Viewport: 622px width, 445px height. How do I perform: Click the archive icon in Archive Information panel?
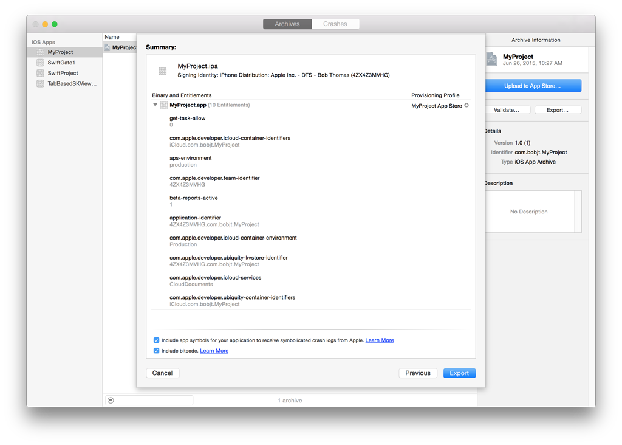[x=491, y=59]
